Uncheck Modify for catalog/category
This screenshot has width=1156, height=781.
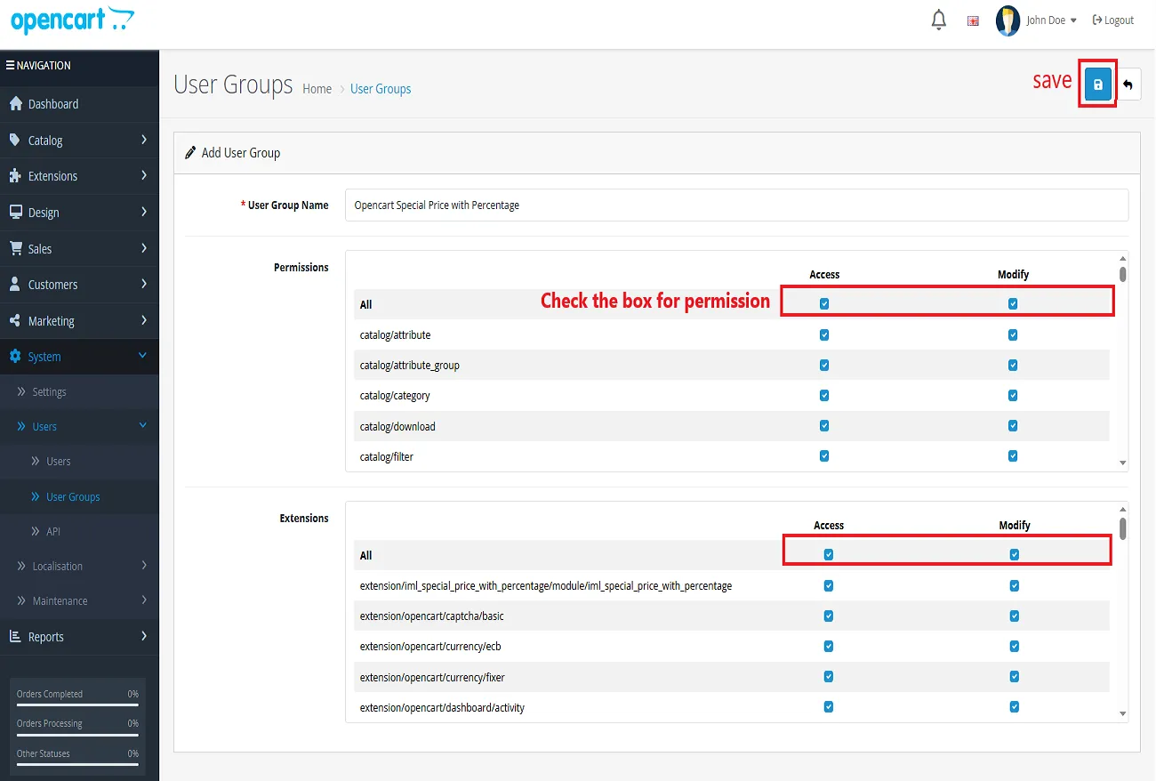point(1013,396)
